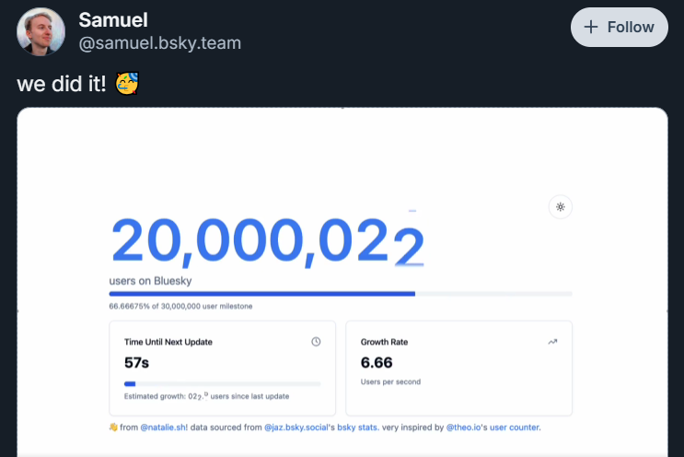
Task: Open the @theo.io link
Action: pos(463,428)
